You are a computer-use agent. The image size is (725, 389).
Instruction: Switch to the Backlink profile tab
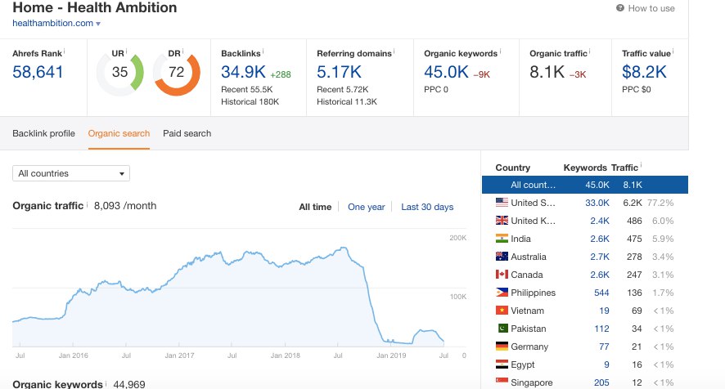[43, 133]
